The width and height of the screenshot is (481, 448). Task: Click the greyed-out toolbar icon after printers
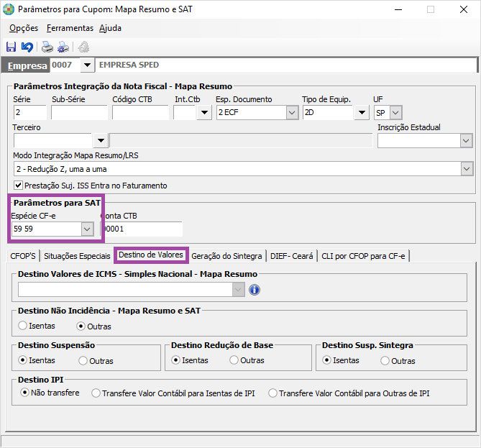[83, 47]
